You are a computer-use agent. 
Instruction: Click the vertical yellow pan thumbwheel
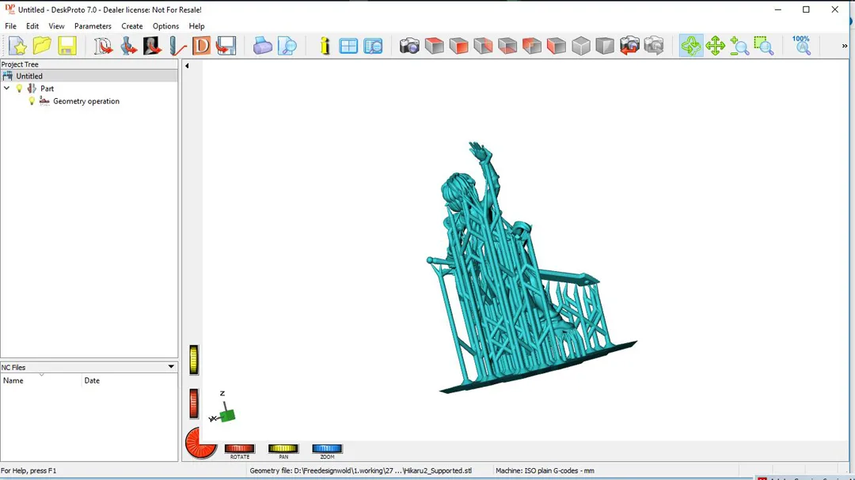pyautogui.click(x=194, y=360)
